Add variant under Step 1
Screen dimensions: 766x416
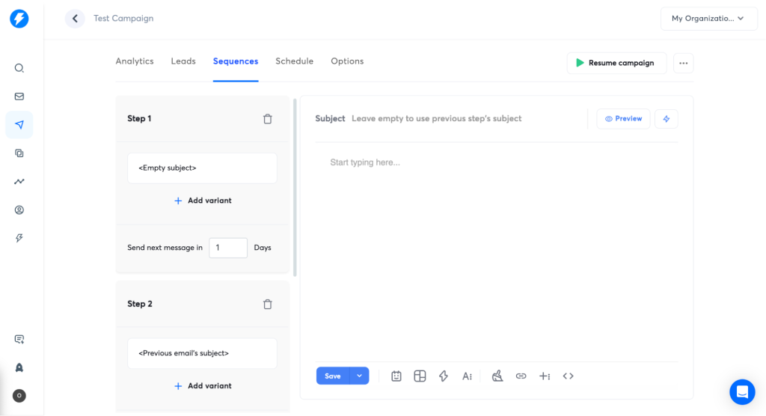203,201
